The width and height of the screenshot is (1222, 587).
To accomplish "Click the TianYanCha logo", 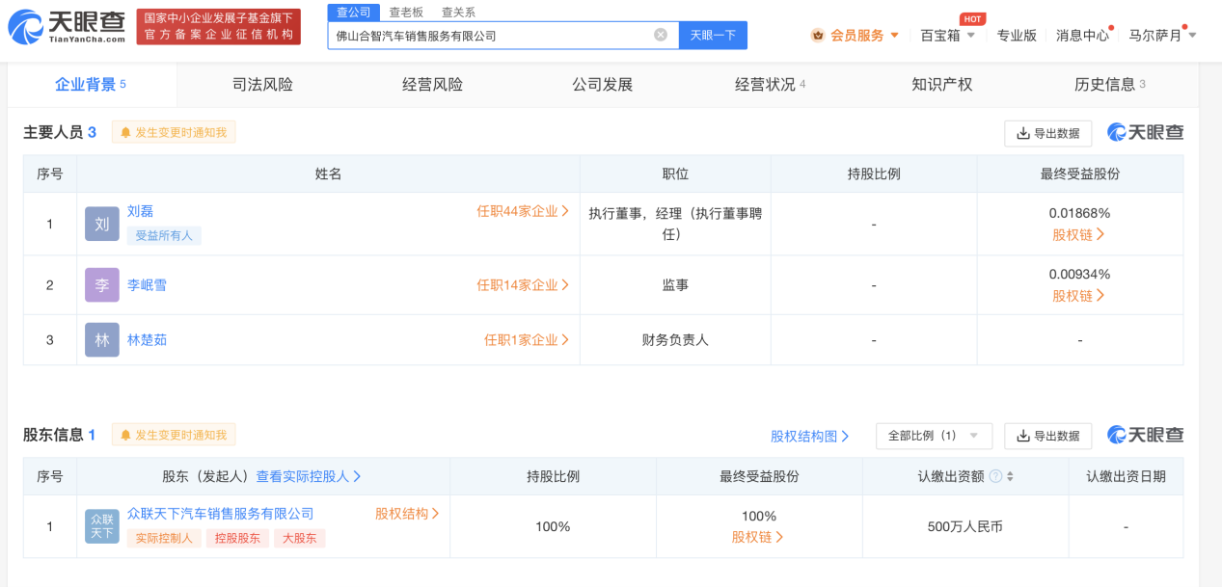I will coord(67,27).
